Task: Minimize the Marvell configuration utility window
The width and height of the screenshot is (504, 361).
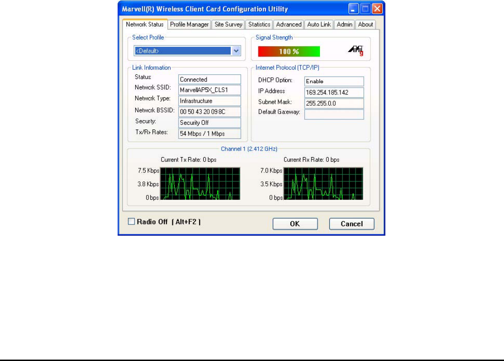Action: coord(353,9)
